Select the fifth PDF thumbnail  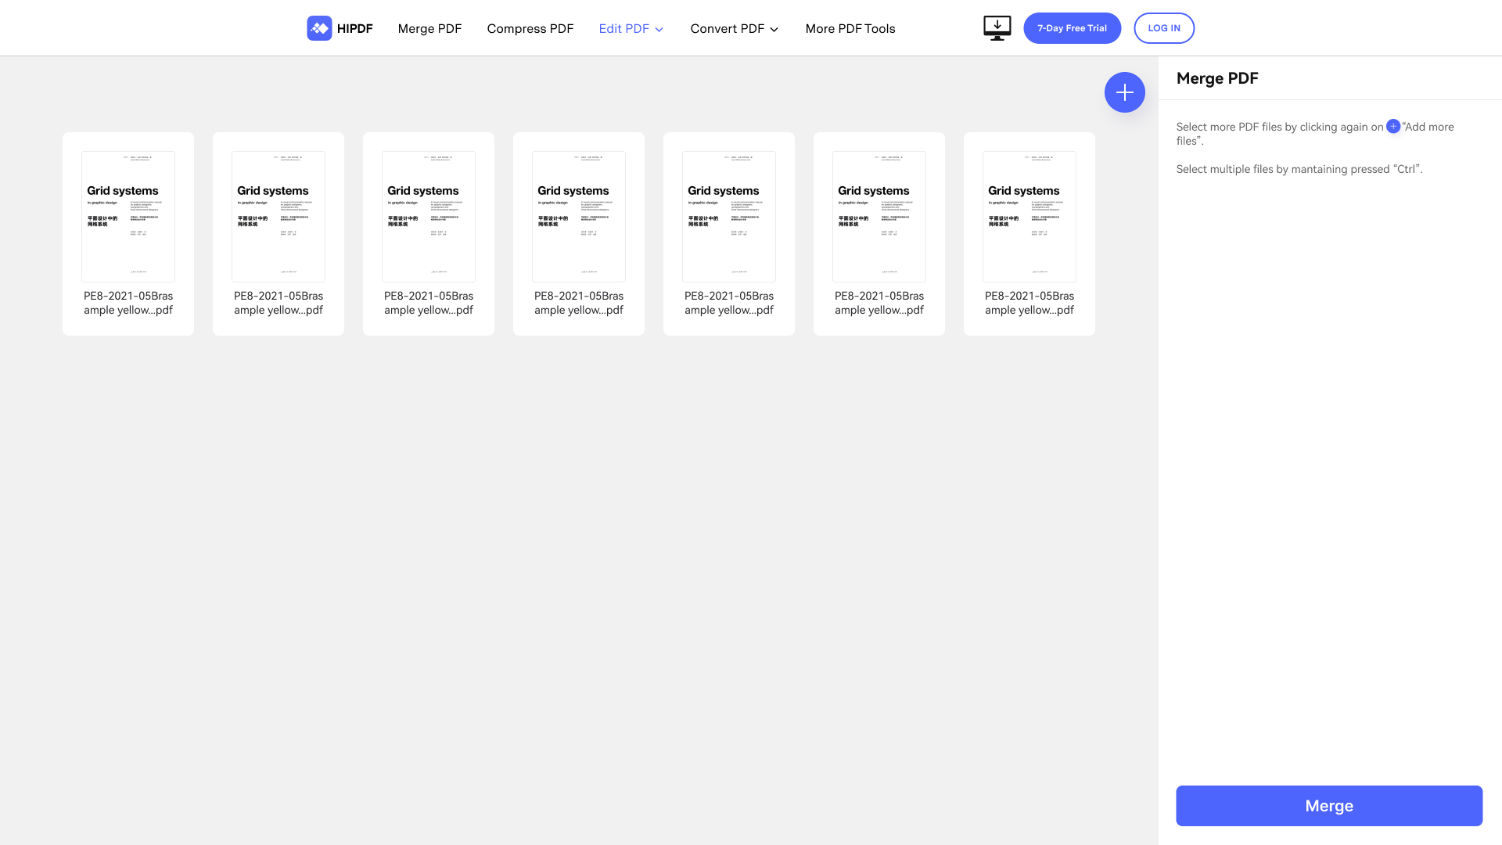729,217
